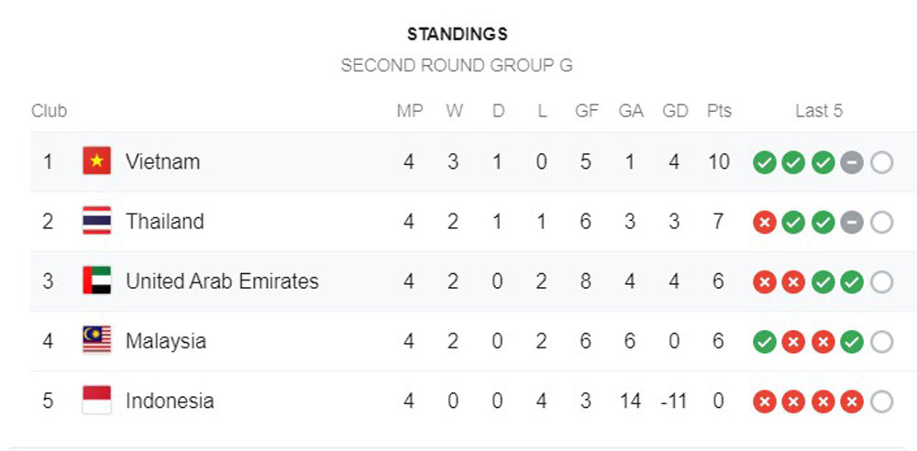Viewport: 917px width, 451px height.
Task: Click the GD column header
Action: click(675, 111)
